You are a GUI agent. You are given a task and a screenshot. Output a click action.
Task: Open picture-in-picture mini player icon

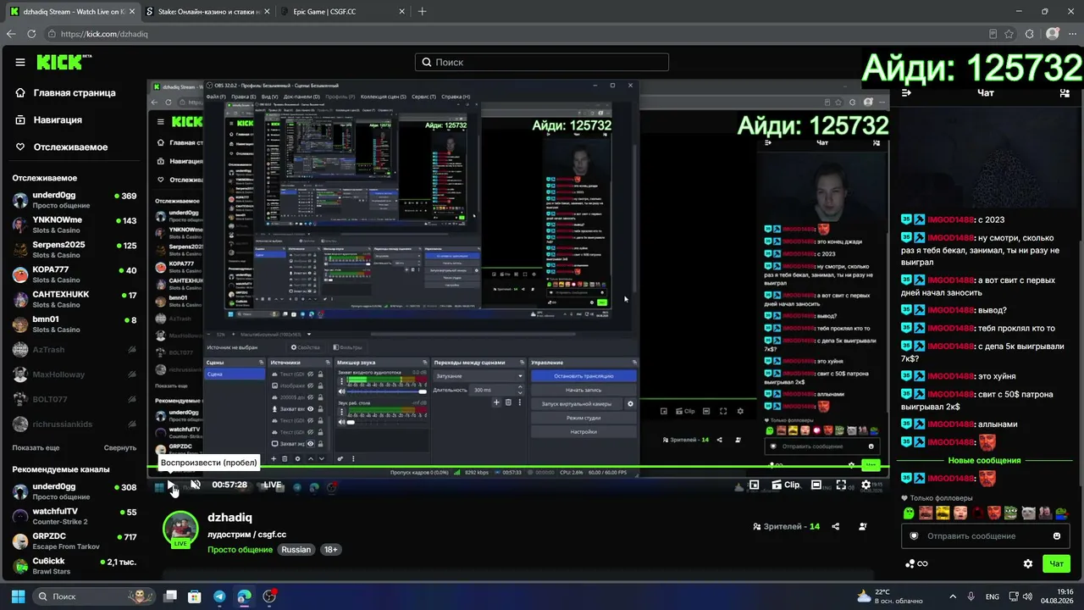tap(754, 485)
